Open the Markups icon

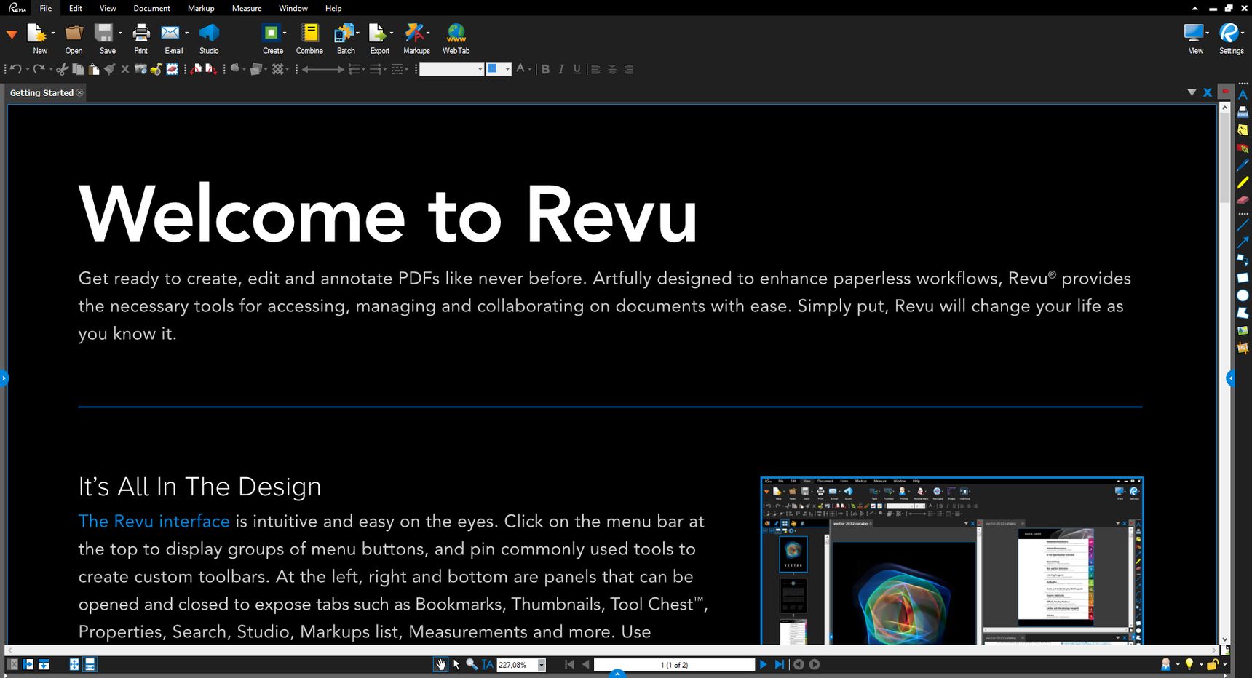(x=414, y=33)
